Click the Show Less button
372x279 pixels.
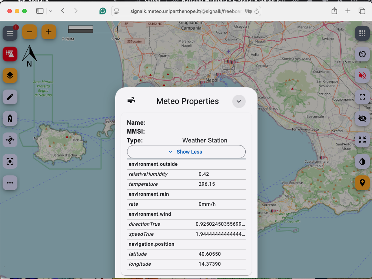tap(186, 152)
